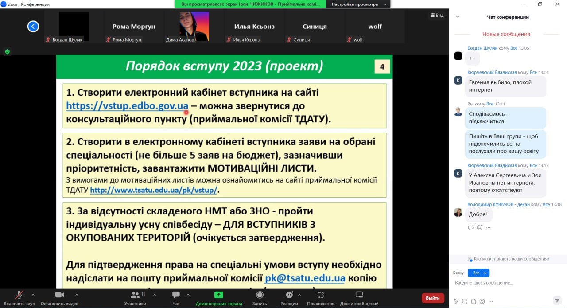Select Богдан Шуляк participant tile
The width and height of the screenshot is (567, 308).
(x=74, y=27)
